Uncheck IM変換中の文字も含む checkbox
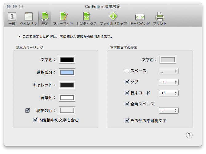Screen dimensions: 206x154 pos(35,120)
